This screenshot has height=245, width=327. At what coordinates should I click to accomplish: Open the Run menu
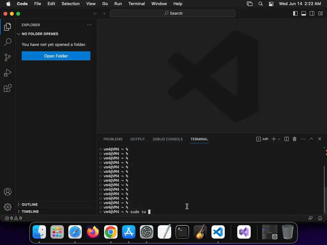(x=118, y=4)
